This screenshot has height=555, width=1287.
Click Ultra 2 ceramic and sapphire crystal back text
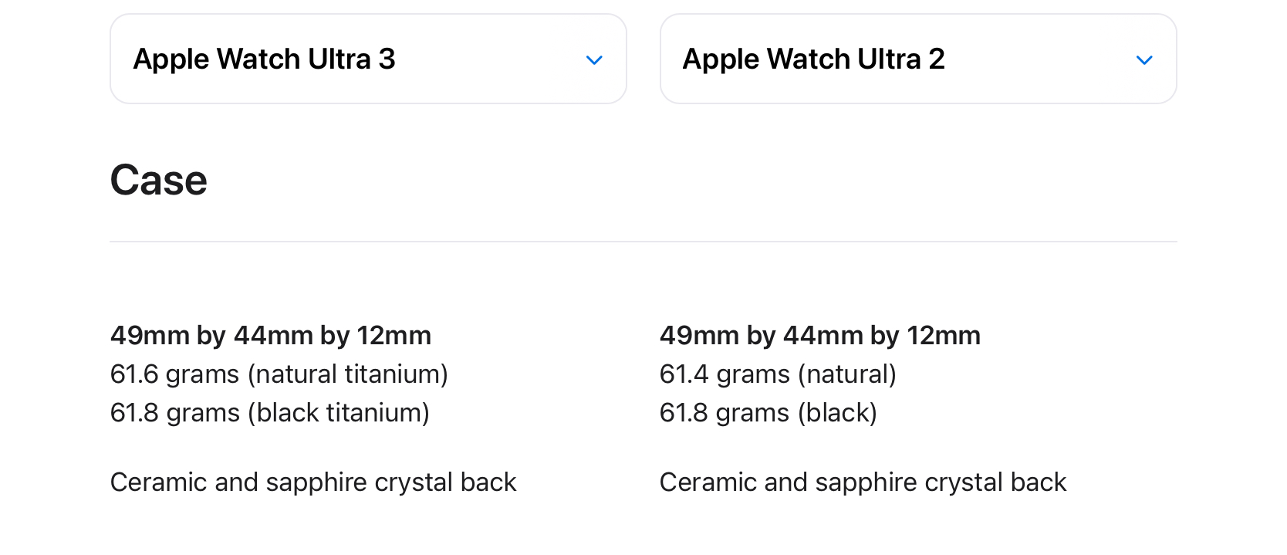pyautogui.click(x=863, y=482)
